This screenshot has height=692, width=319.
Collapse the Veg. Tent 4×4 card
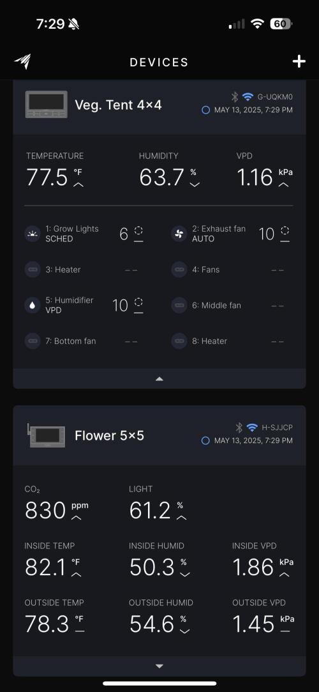pos(159,379)
